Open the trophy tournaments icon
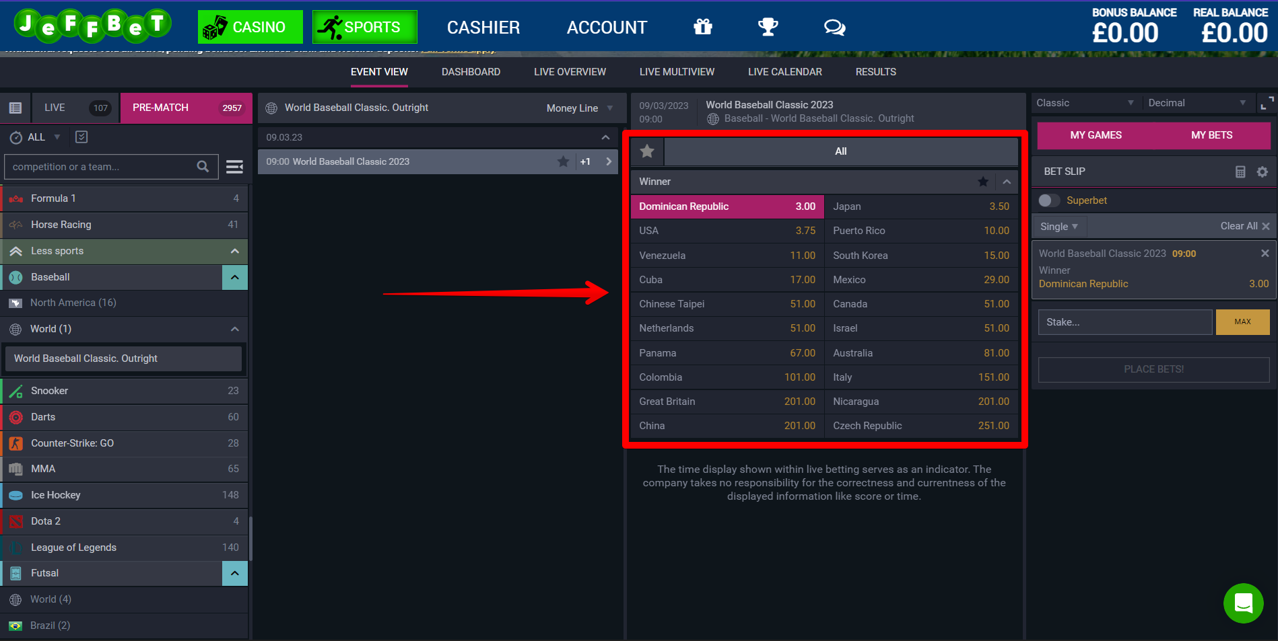1278x641 pixels. tap(768, 27)
